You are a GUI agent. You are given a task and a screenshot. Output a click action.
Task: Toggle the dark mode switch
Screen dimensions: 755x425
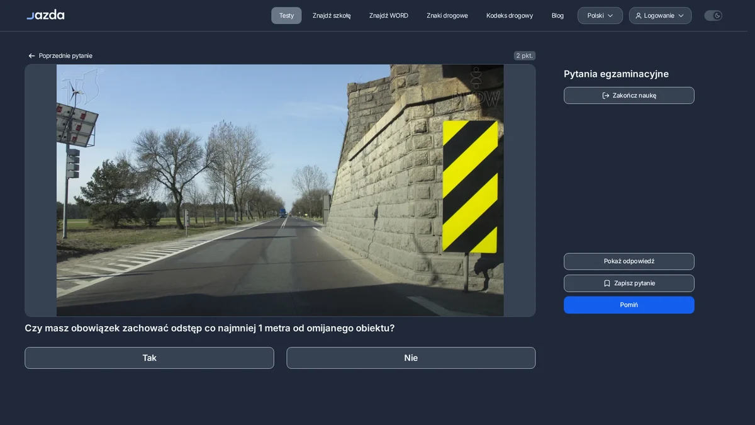coord(713,16)
